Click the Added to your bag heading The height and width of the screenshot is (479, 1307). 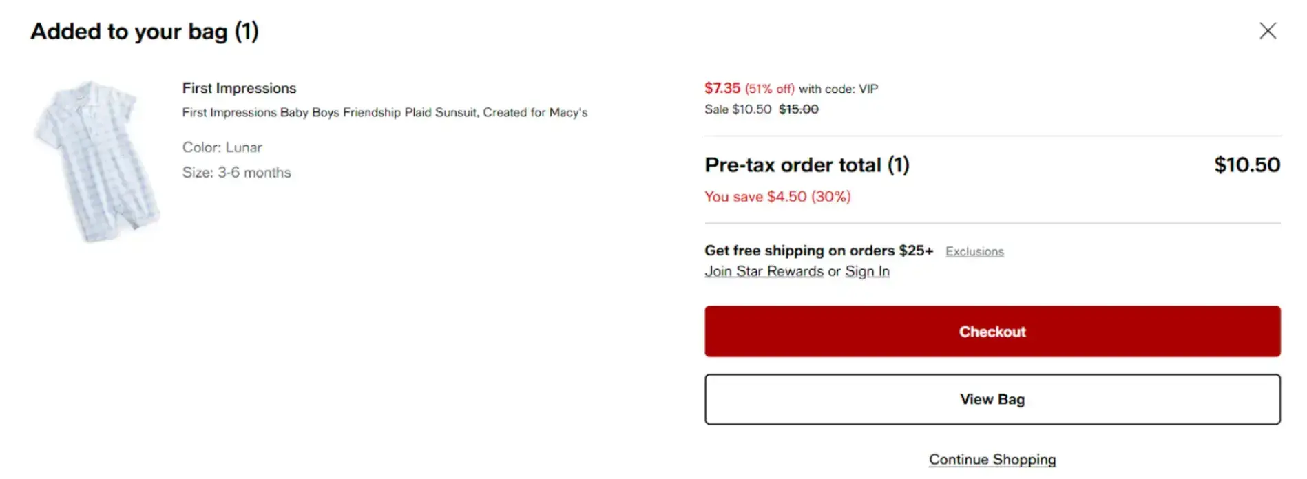pos(145,31)
